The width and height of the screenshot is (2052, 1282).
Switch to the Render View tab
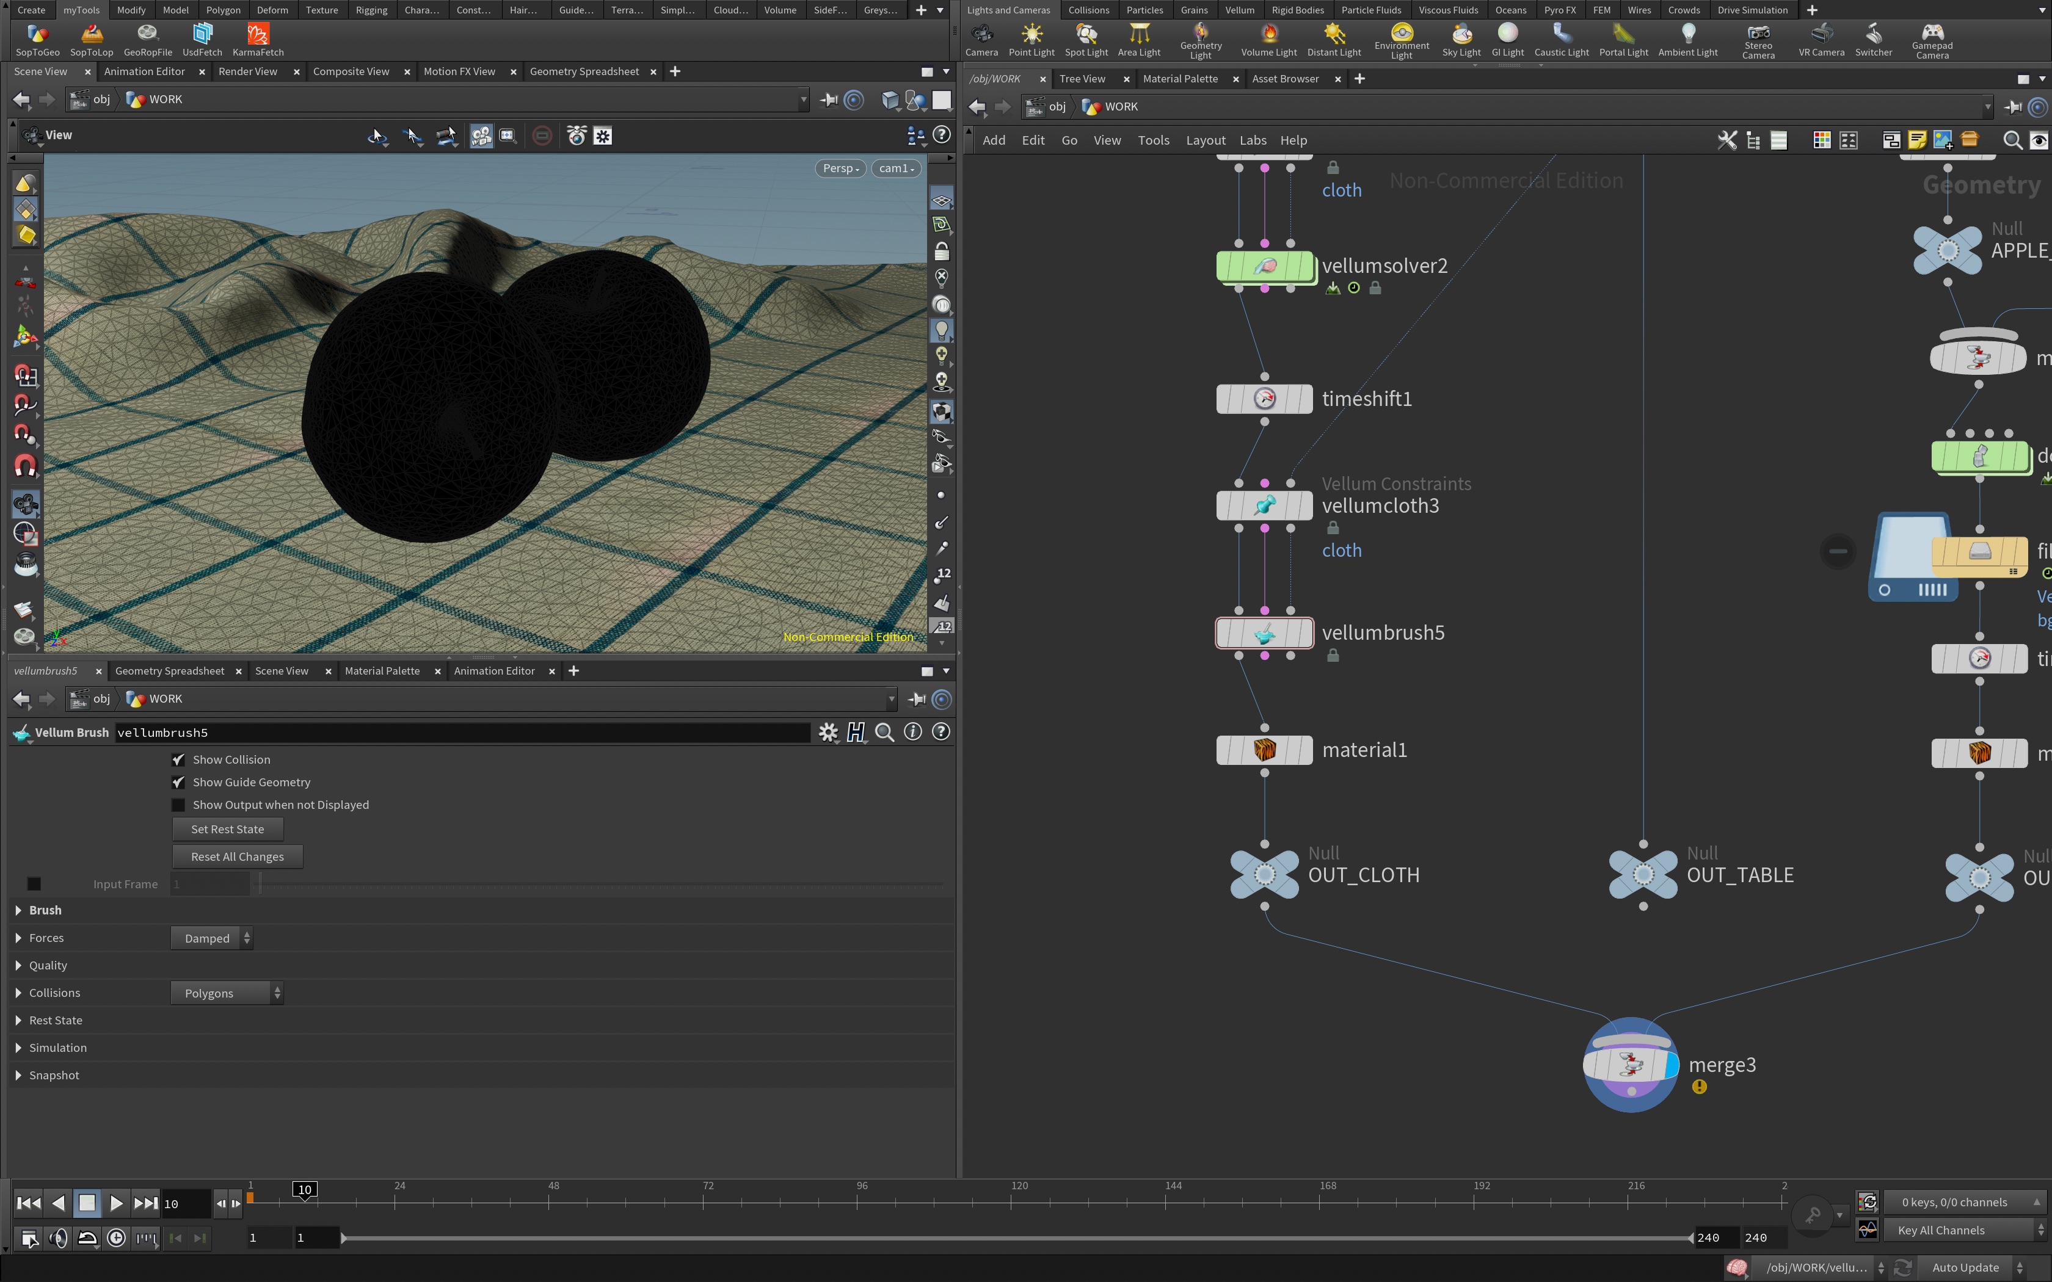247,71
